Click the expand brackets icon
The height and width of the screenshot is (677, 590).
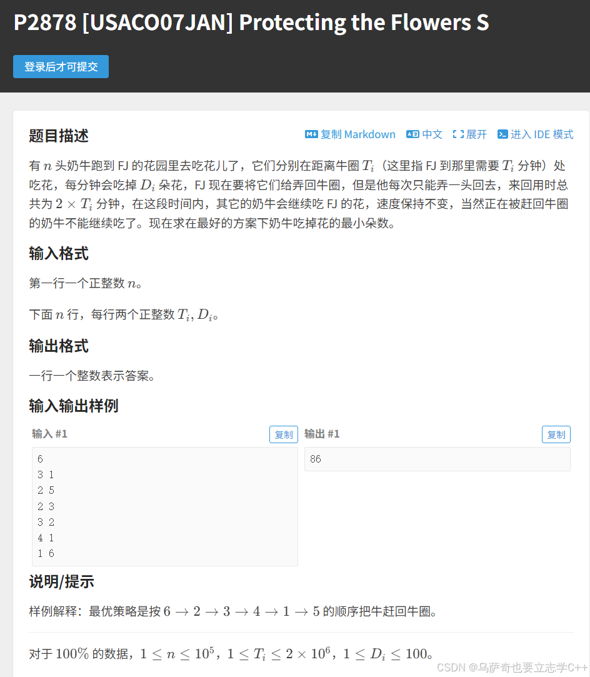(458, 134)
